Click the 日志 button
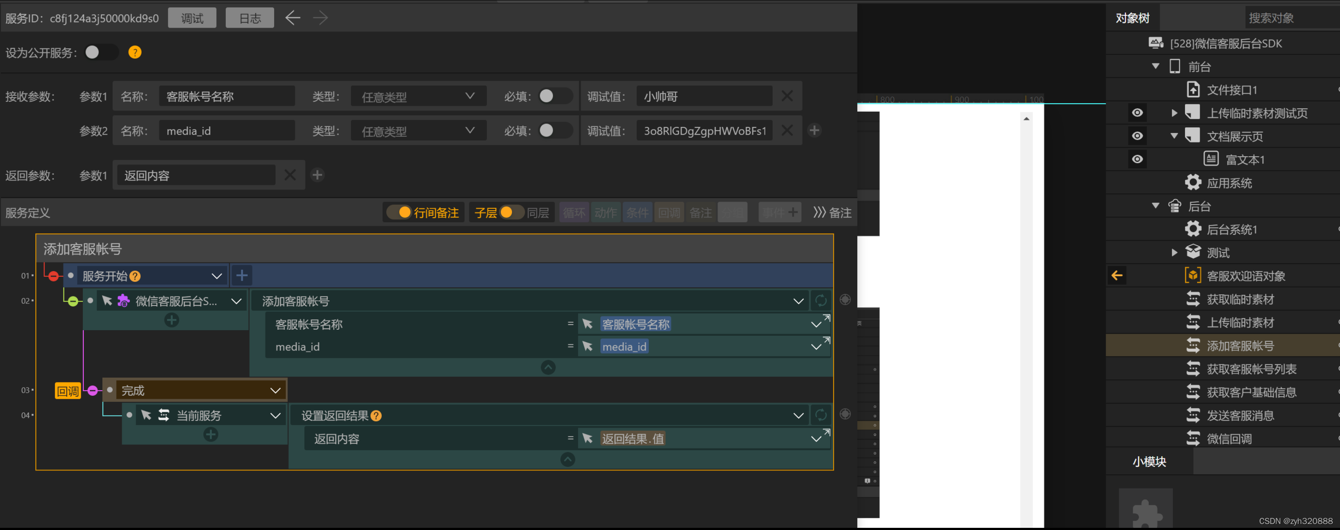The width and height of the screenshot is (1340, 530). pos(250,18)
